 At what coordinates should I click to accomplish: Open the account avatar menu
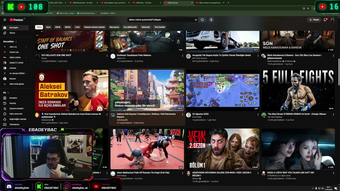tap(332, 20)
